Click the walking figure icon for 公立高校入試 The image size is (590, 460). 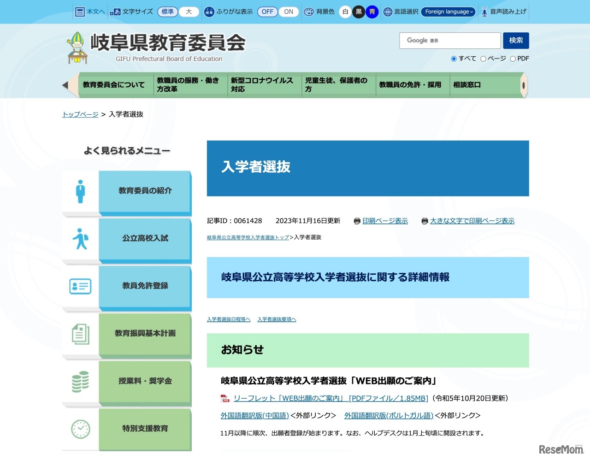coord(81,239)
